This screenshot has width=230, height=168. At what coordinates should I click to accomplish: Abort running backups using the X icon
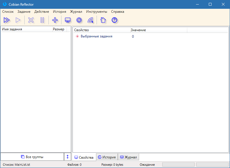click(31, 20)
